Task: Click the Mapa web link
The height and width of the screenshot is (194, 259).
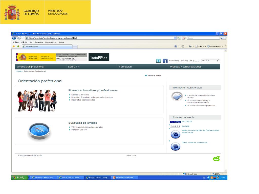Action: coord(173,61)
